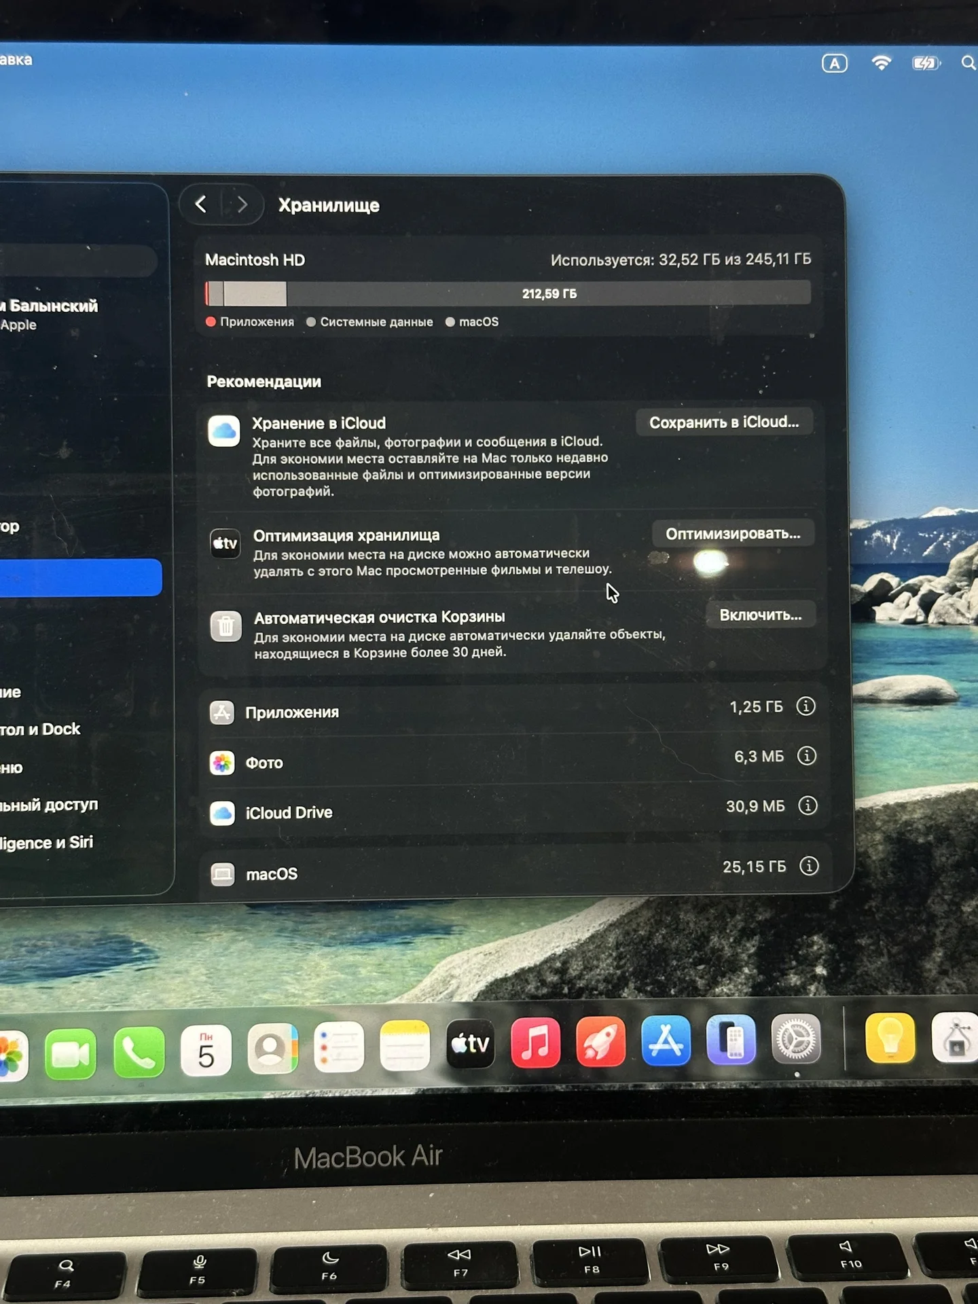Click the keyboard input source icon
Viewport: 978px width, 1304px height.
tap(835, 64)
